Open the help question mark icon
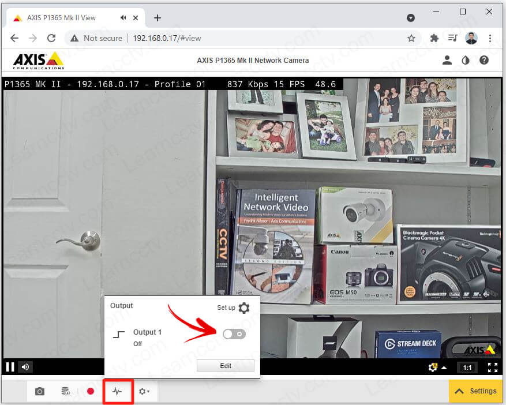 [484, 60]
